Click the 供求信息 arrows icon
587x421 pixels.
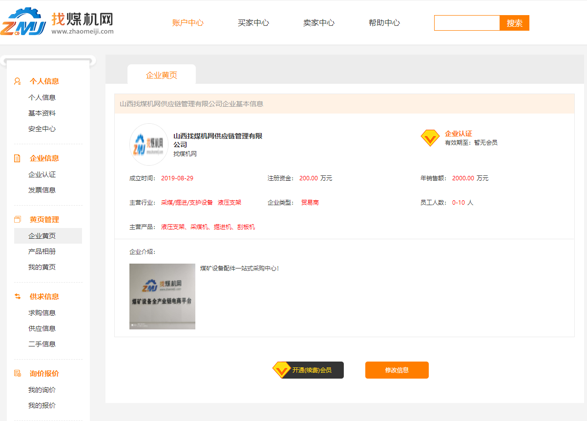[x=18, y=297]
